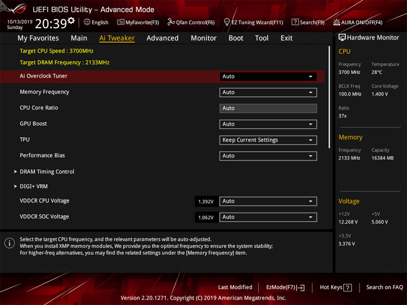Click CPU Core Ratio Auto field
This screenshot has height=305, width=407.
click(268, 108)
